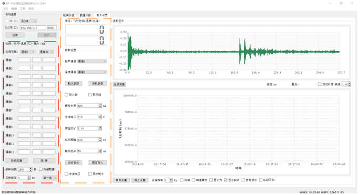Open the serial port 无COM dropdown
Screen dimensions: 360x195
[28, 21]
